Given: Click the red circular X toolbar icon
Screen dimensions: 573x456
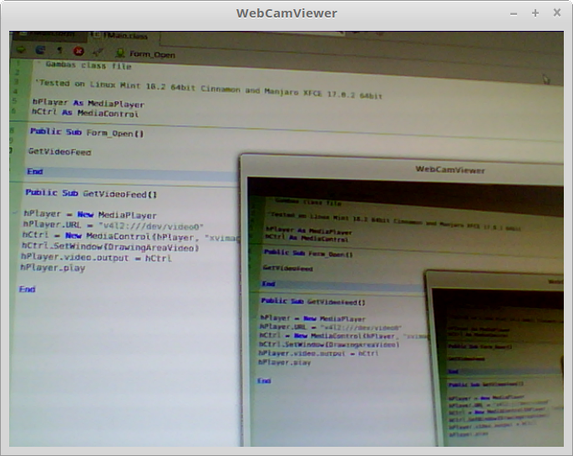Looking at the screenshot, I should 79,51.
